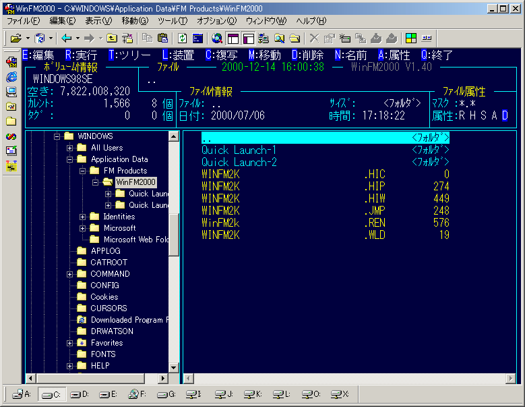Toggle the first pane layout button
The width and height of the screenshot is (525, 407).
pyautogui.click(x=233, y=38)
